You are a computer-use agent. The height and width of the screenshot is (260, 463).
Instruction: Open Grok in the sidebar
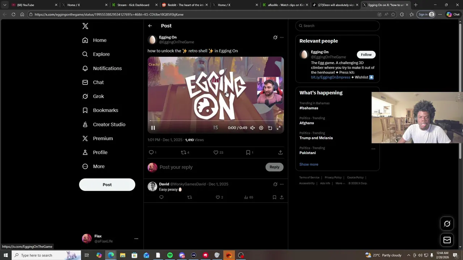pyautogui.click(x=93, y=96)
